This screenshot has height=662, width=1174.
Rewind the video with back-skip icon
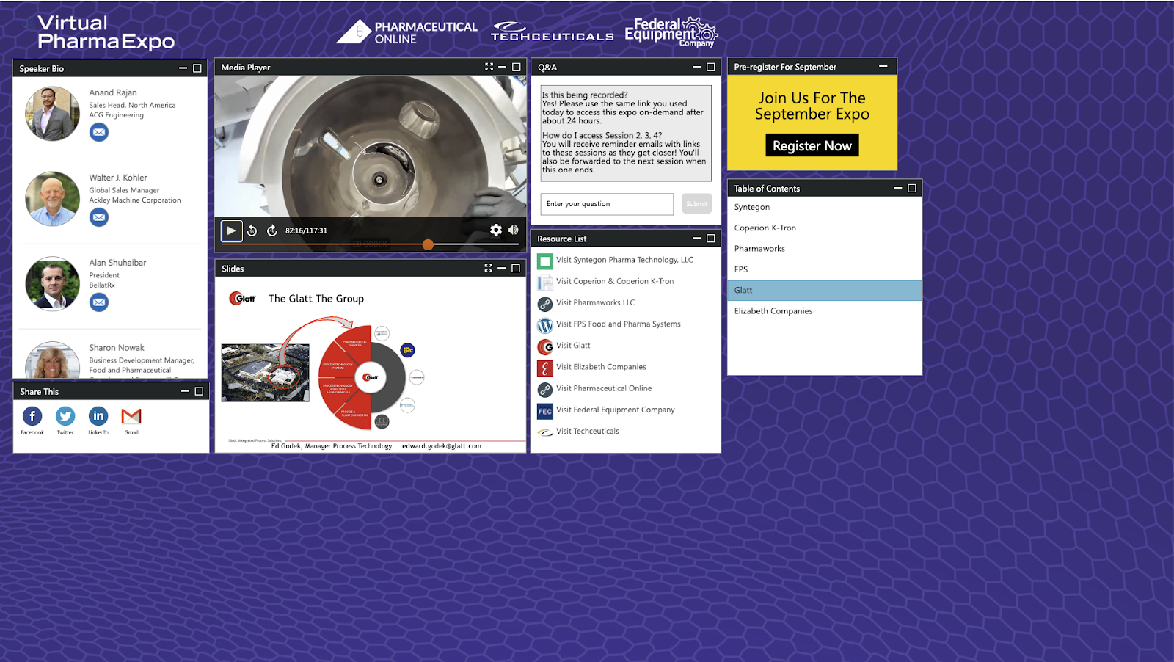[x=252, y=230]
